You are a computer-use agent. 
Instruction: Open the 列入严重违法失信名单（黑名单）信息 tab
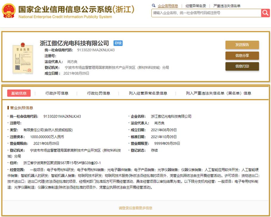[x=219, y=93]
